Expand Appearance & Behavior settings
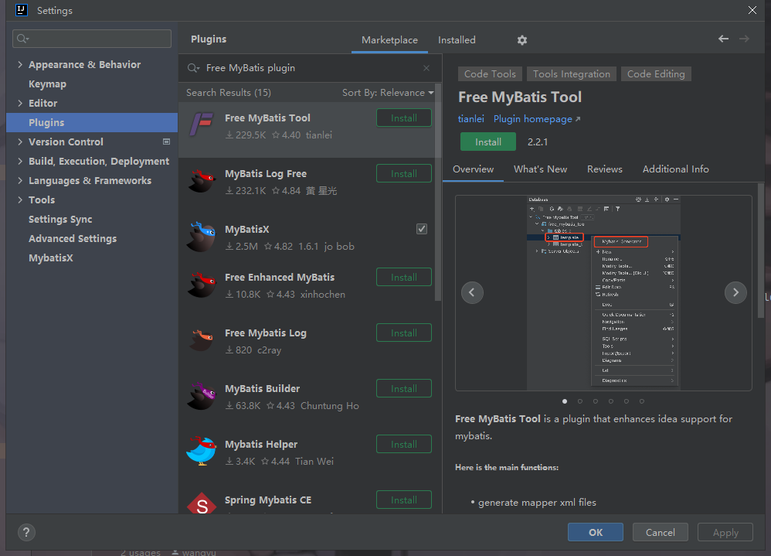The width and height of the screenshot is (771, 556). (x=20, y=64)
